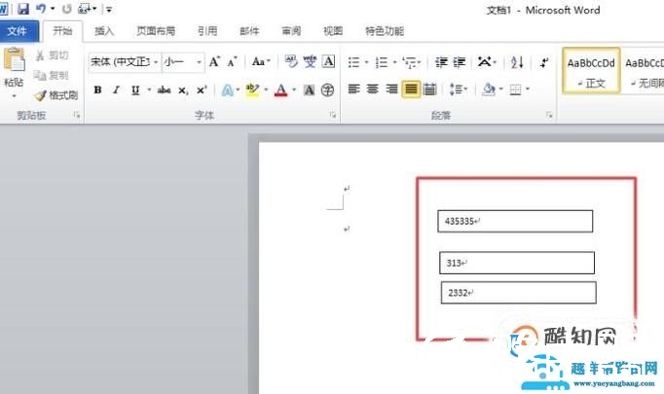The height and width of the screenshot is (394, 664).
Task: Center align the text
Action: point(373,89)
